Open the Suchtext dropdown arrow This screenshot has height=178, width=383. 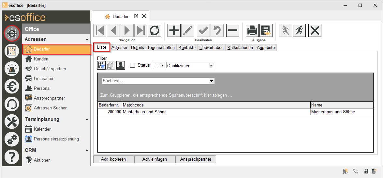[x=212, y=81]
